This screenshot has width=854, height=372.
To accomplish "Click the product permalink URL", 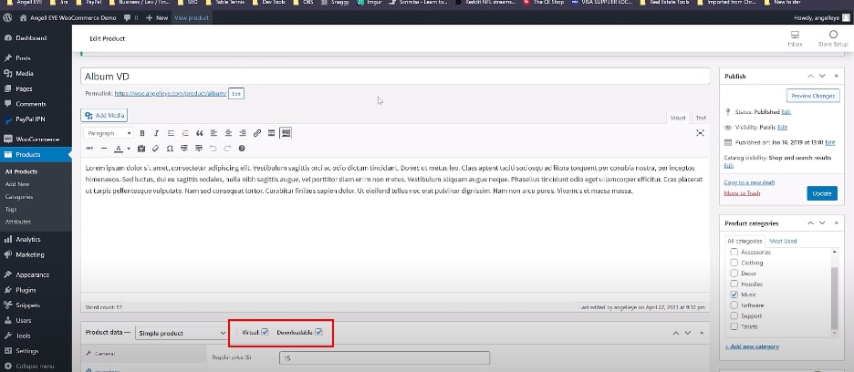I will tap(170, 94).
